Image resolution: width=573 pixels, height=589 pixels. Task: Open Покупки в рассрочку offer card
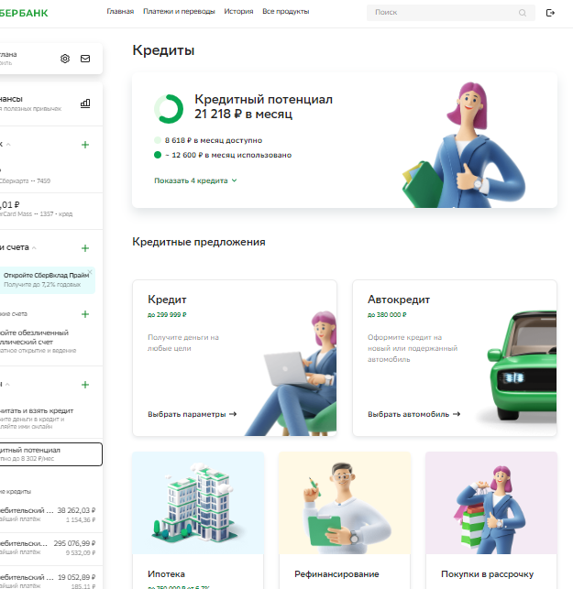491,520
